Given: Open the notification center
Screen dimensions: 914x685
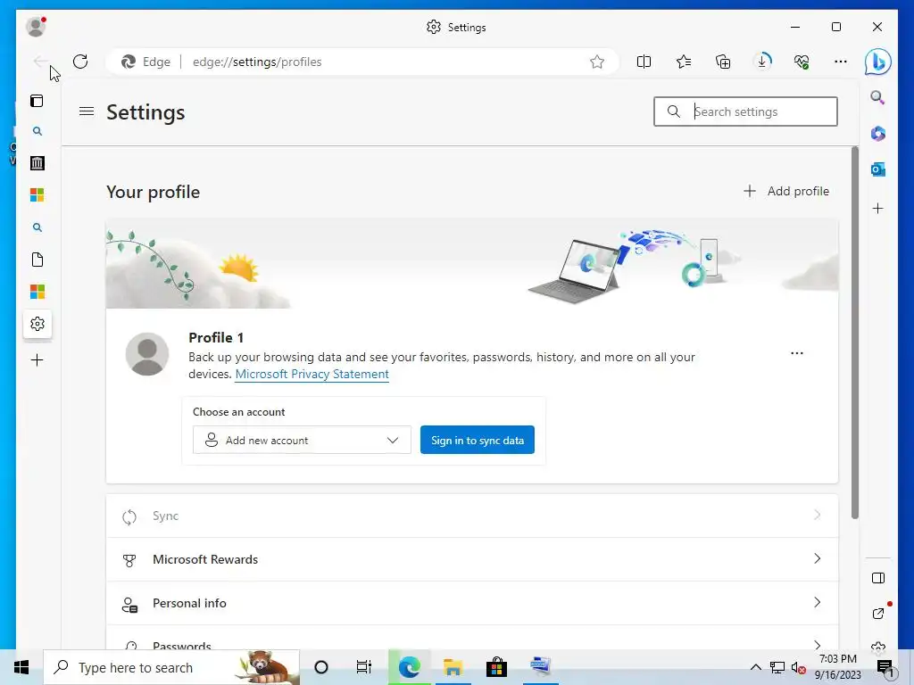Looking at the screenshot, I should [885, 668].
